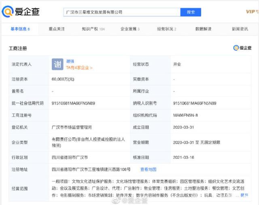Click the 注册地址 text 四川省德阳市广汉市三星堆镇建兴西路108号
The width and height of the screenshot is (259, 205).
point(91,169)
